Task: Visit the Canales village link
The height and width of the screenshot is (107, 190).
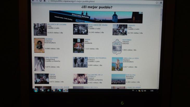Action: [131, 26]
